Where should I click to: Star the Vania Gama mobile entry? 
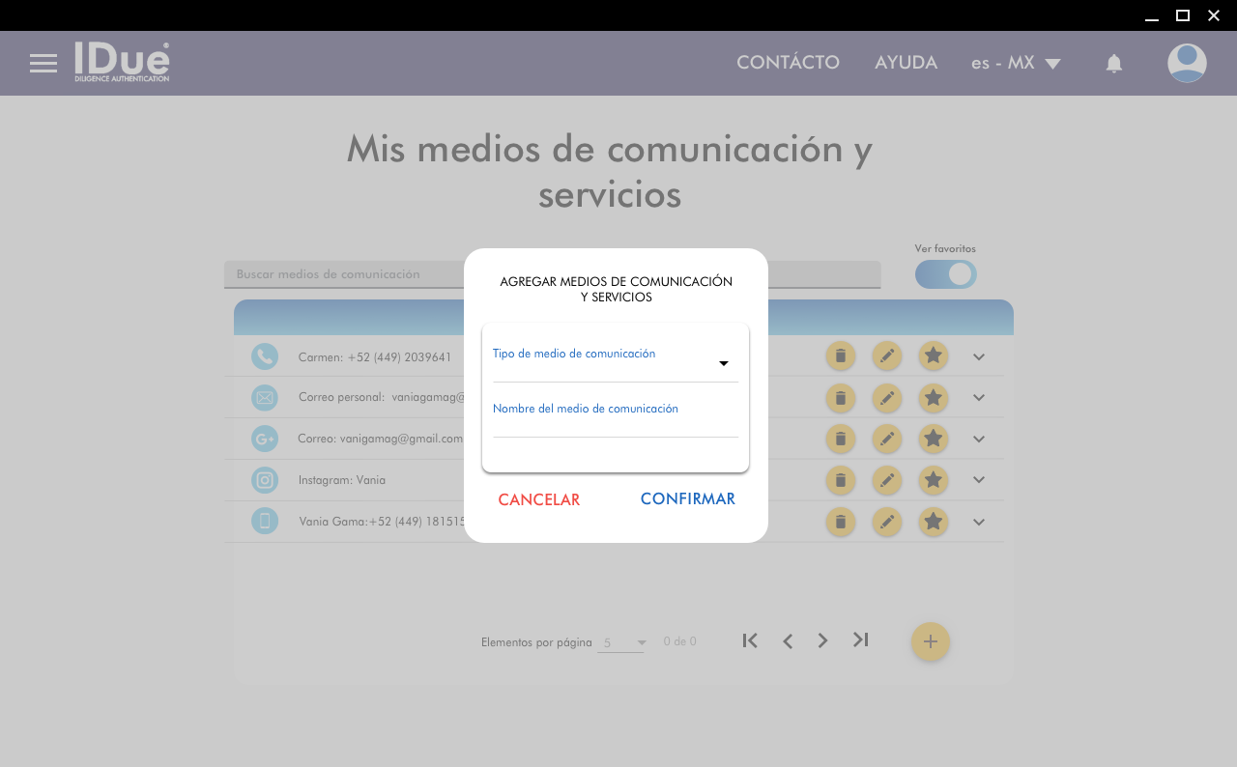[933, 522]
